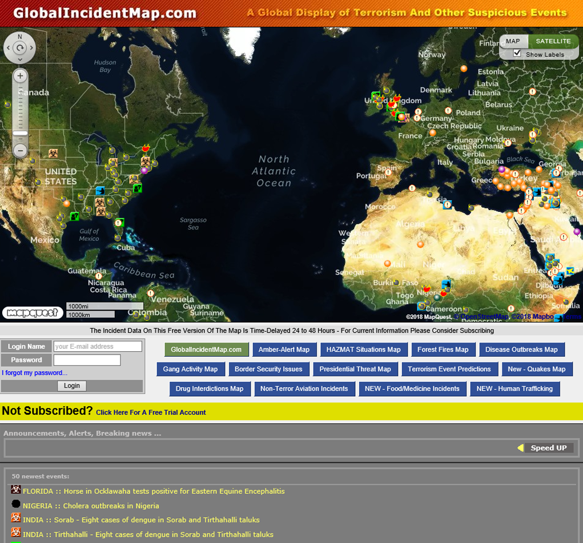This screenshot has width=583, height=543.
Task: Click the blue gunman marker in the central US
Action: click(100, 191)
